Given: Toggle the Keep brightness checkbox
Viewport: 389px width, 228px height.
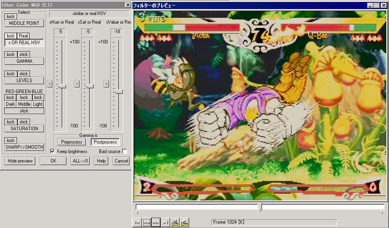Looking at the screenshot, I should pyautogui.click(x=52, y=151).
